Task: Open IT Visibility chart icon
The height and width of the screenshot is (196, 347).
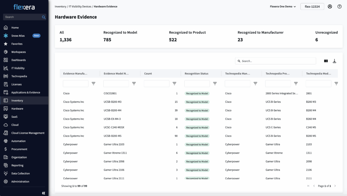Action: point(6,68)
